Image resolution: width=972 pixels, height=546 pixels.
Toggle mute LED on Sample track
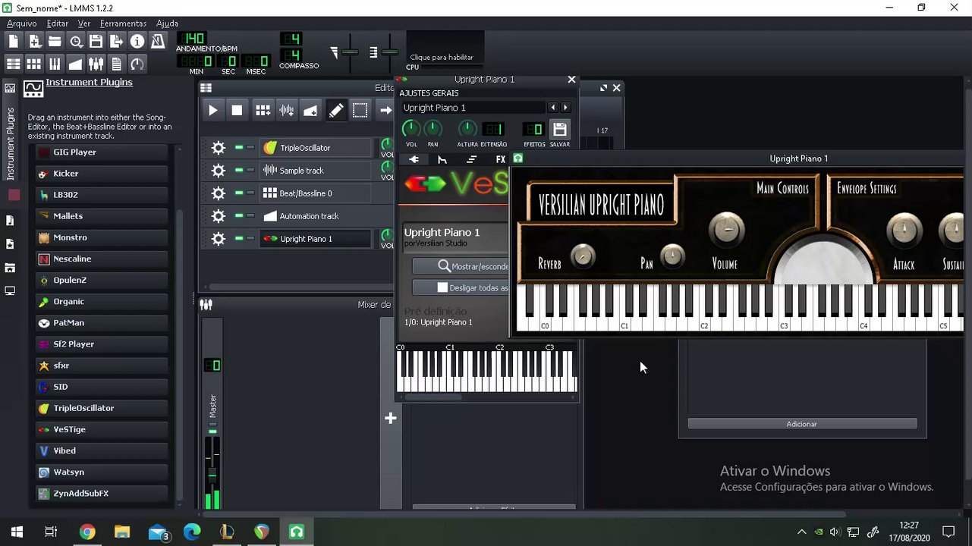coord(239,171)
